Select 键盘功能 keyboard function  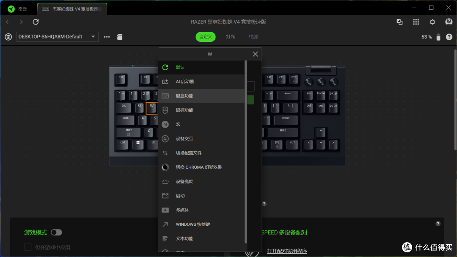click(201, 96)
